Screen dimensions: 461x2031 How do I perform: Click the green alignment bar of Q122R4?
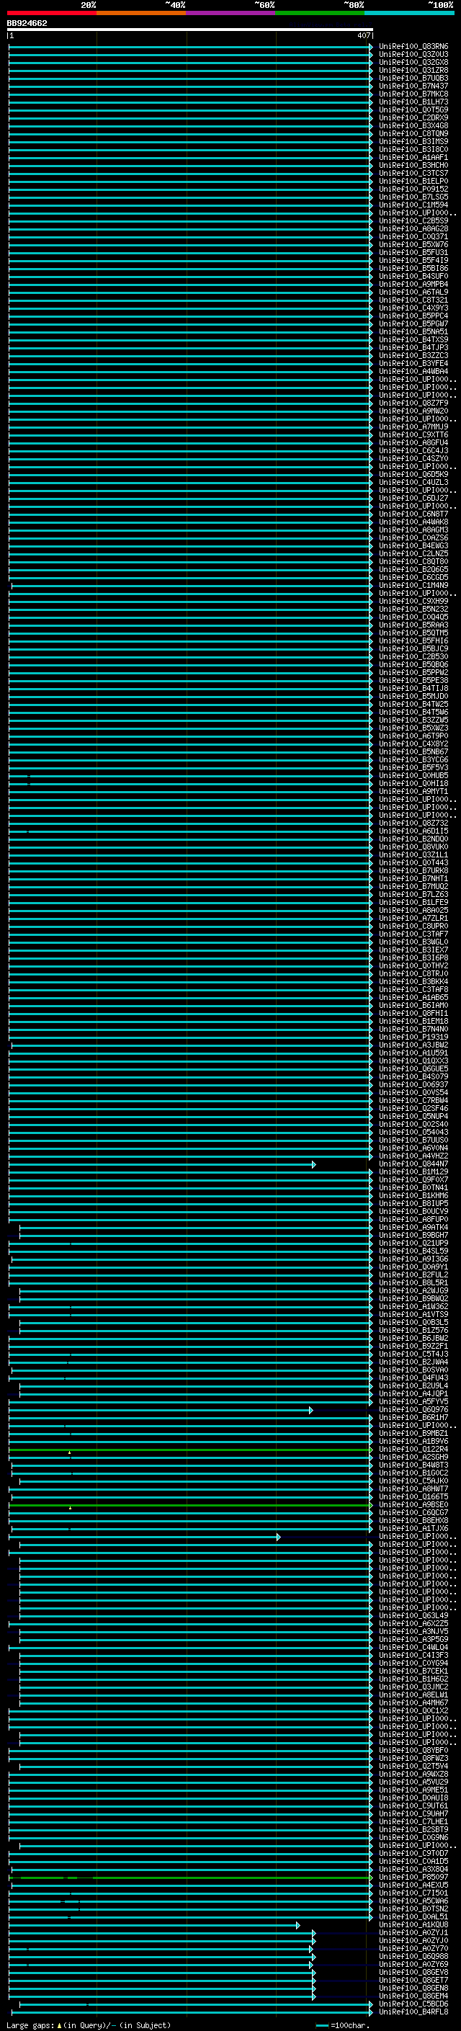(190, 1450)
